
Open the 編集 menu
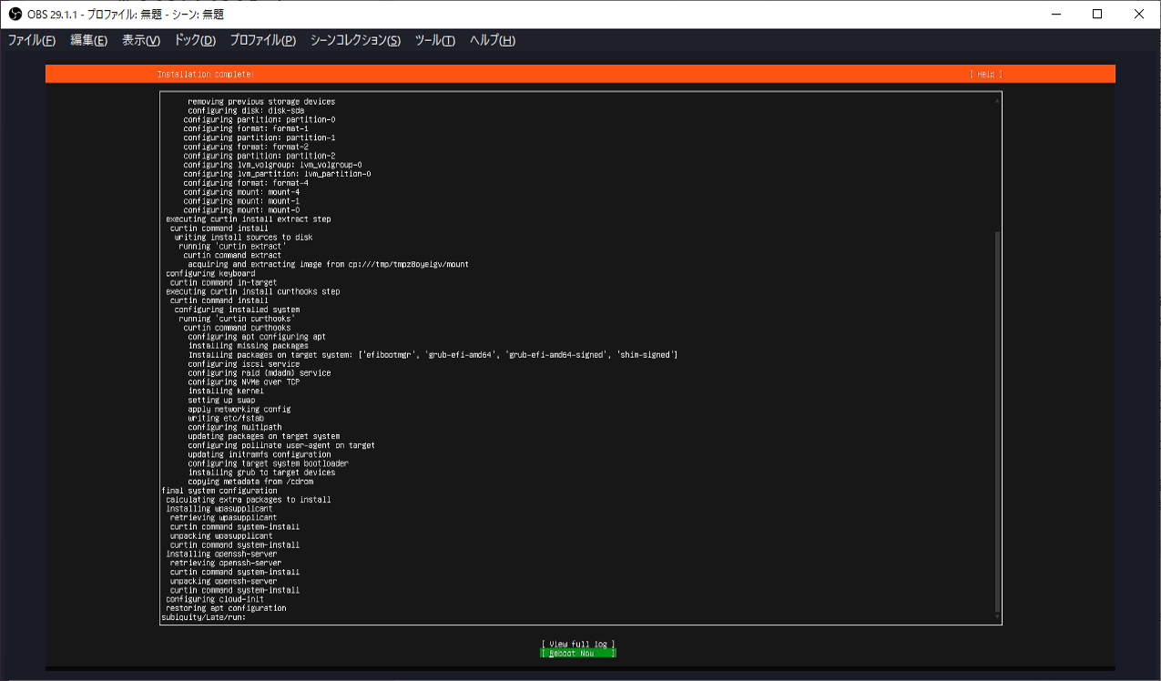point(87,40)
